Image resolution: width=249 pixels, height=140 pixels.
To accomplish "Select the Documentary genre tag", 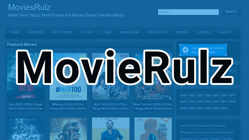I will 225,132.
